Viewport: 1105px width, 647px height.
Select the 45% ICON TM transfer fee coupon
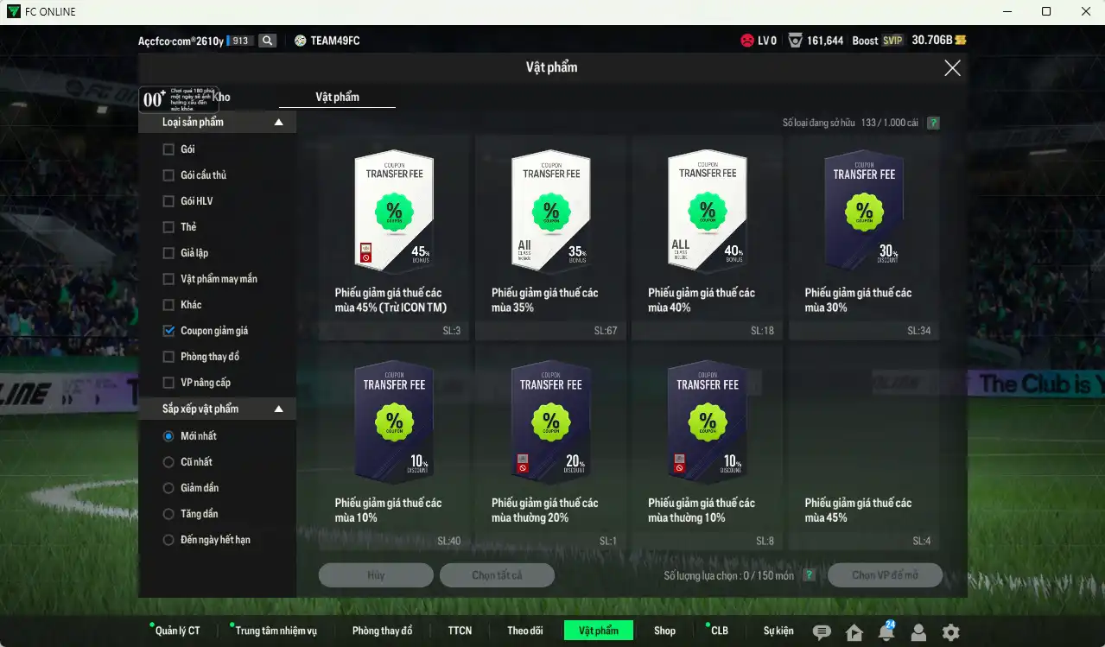[394, 238]
